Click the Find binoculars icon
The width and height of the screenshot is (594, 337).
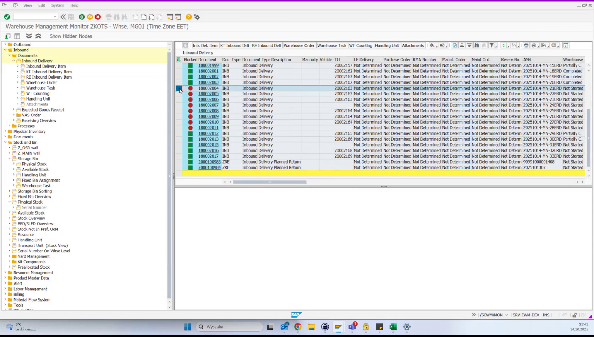477,45
